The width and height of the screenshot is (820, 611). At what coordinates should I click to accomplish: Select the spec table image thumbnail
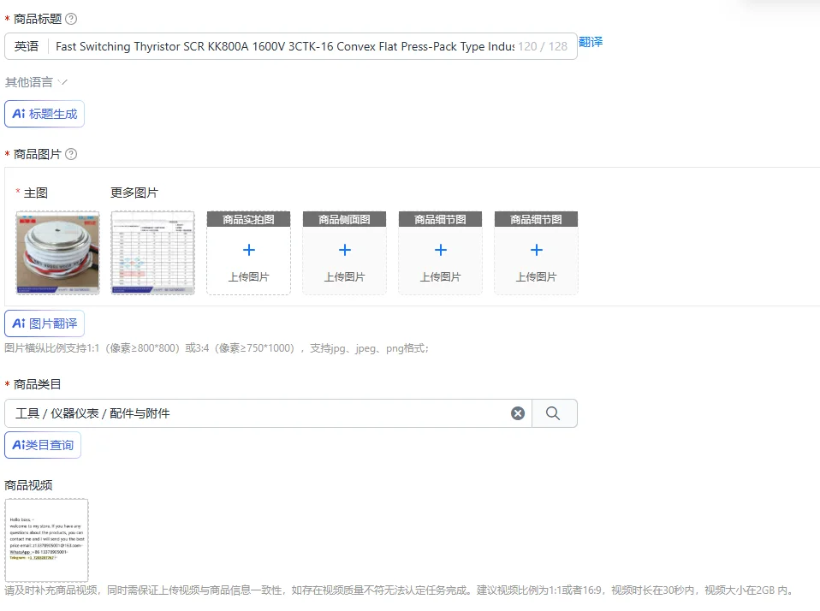click(x=152, y=253)
